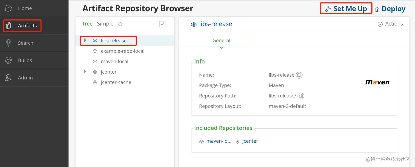Copy the repository name libs-release
The width and height of the screenshot is (415, 167).
click(299, 75)
